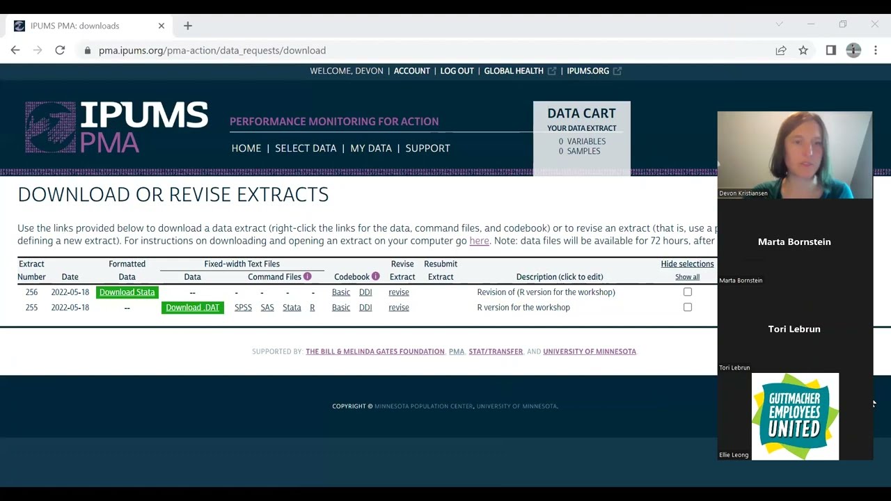Click Codebook info icon
This screenshot has height=501, width=891.
pyautogui.click(x=375, y=276)
